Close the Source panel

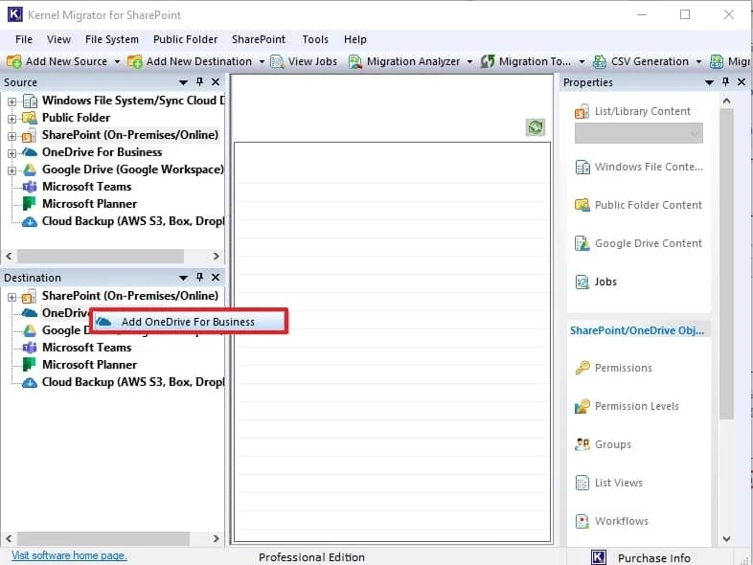pos(216,82)
